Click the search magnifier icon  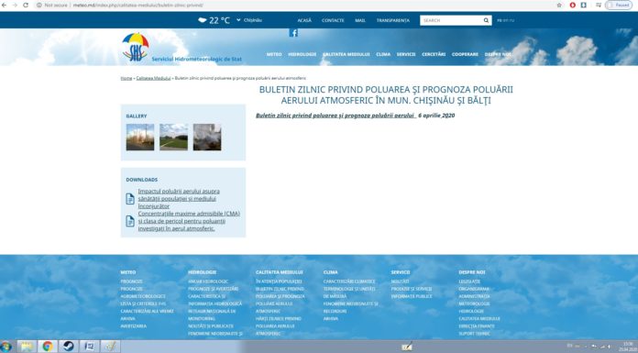[x=486, y=20]
